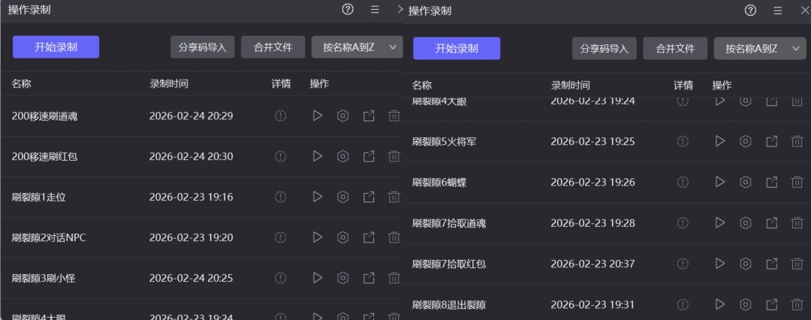Viewport: 811px width, 320px height.
Task: Delete the 刷裂隙8退出裂隙 recording
Action: pos(797,304)
